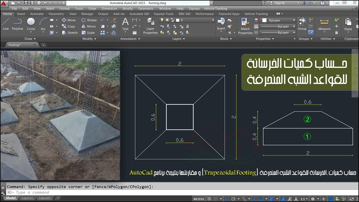Toggle group selection on/off button
The image size is (359, 202).
(311, 33)
